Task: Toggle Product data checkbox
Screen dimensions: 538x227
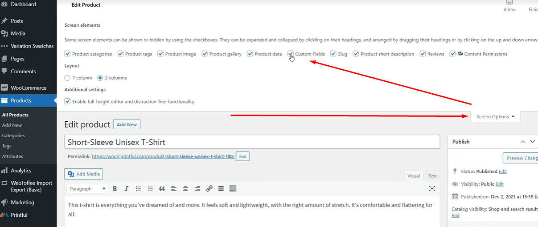Action: coord(250,54)
